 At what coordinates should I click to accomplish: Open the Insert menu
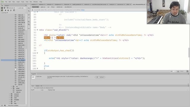click(18, 2)
